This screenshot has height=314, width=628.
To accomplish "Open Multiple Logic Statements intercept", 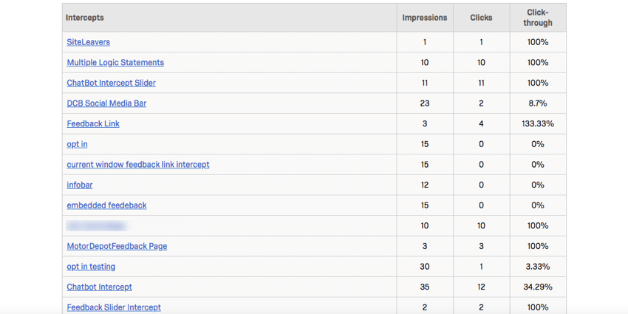I will [x=115, y=63].
